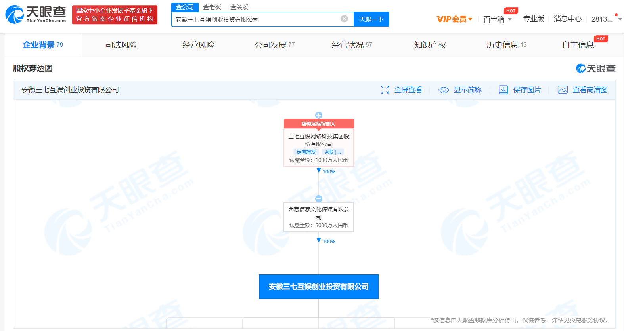
Task: Switch to the 查关系 search tab
Action: pos(239,7)
